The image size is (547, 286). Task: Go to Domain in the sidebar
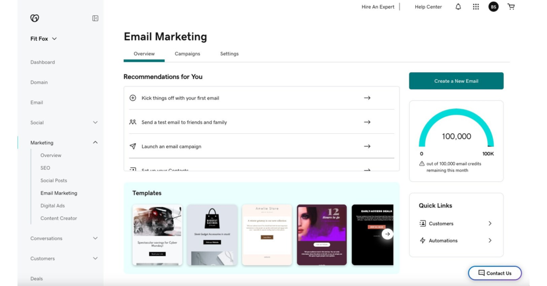click(x=39, y=82)
